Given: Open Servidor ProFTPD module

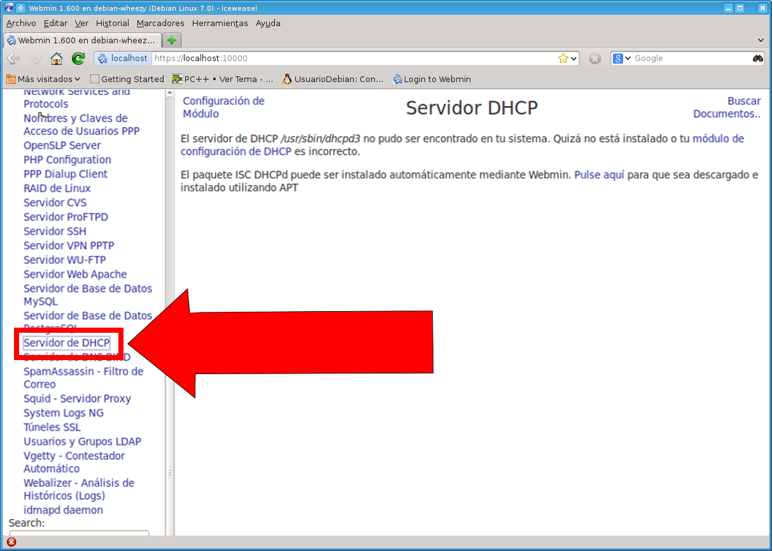Looking at the screenshot, I should click(66, 217).
